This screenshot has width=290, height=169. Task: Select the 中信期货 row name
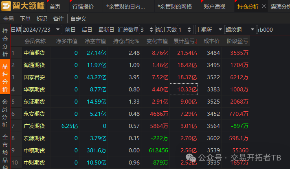[x=34, y=53]
